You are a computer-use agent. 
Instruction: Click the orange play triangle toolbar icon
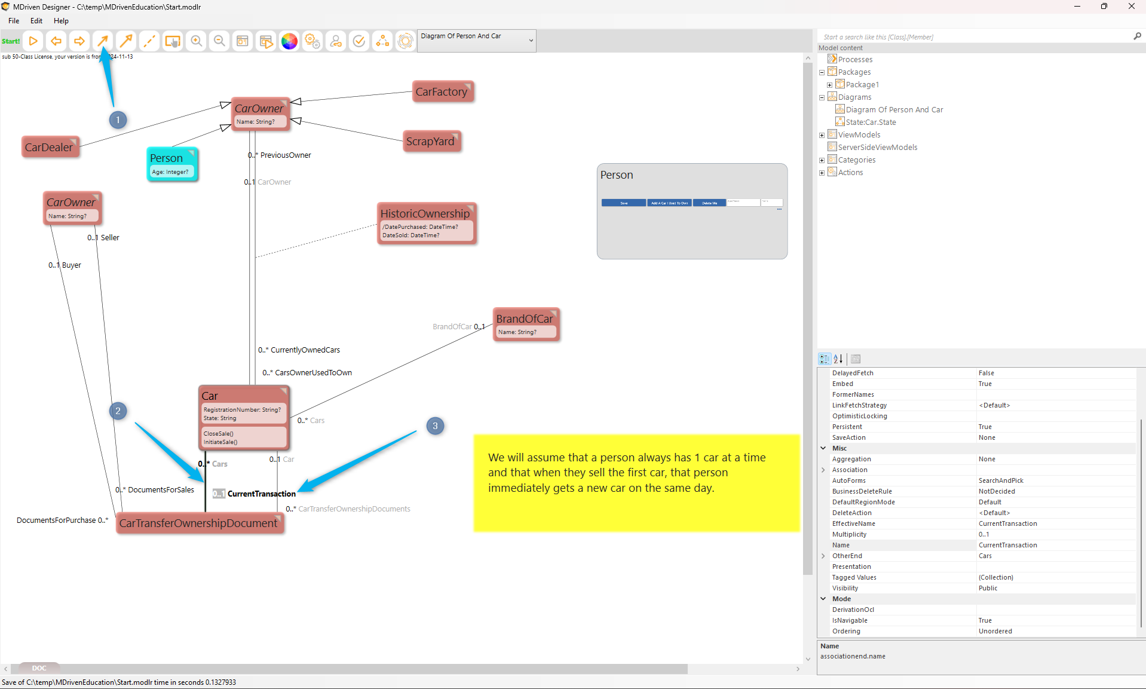tap(33, 41)
